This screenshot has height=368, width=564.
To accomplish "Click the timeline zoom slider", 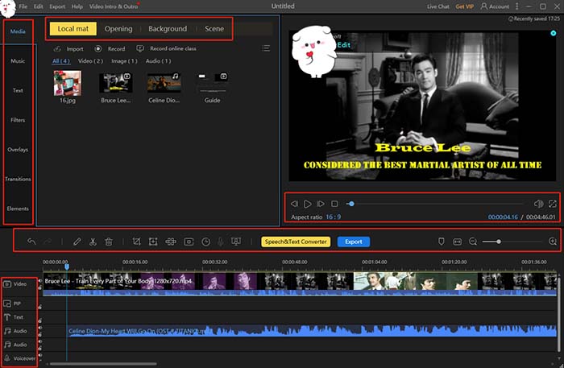I will [x=512, y=242].
